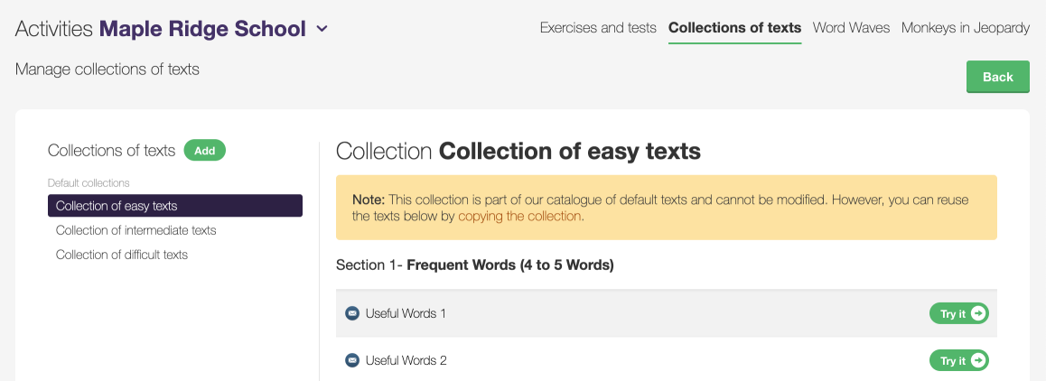
Task: Select Collection of easy texts in sidebar
Action: pos(174,206)
